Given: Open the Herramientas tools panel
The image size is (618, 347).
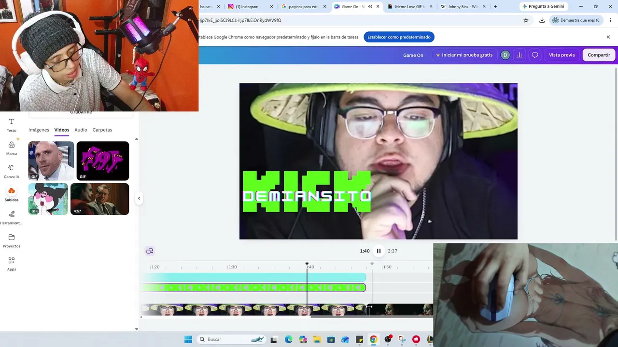Looking at the screenshot, I should pos(12,217).
